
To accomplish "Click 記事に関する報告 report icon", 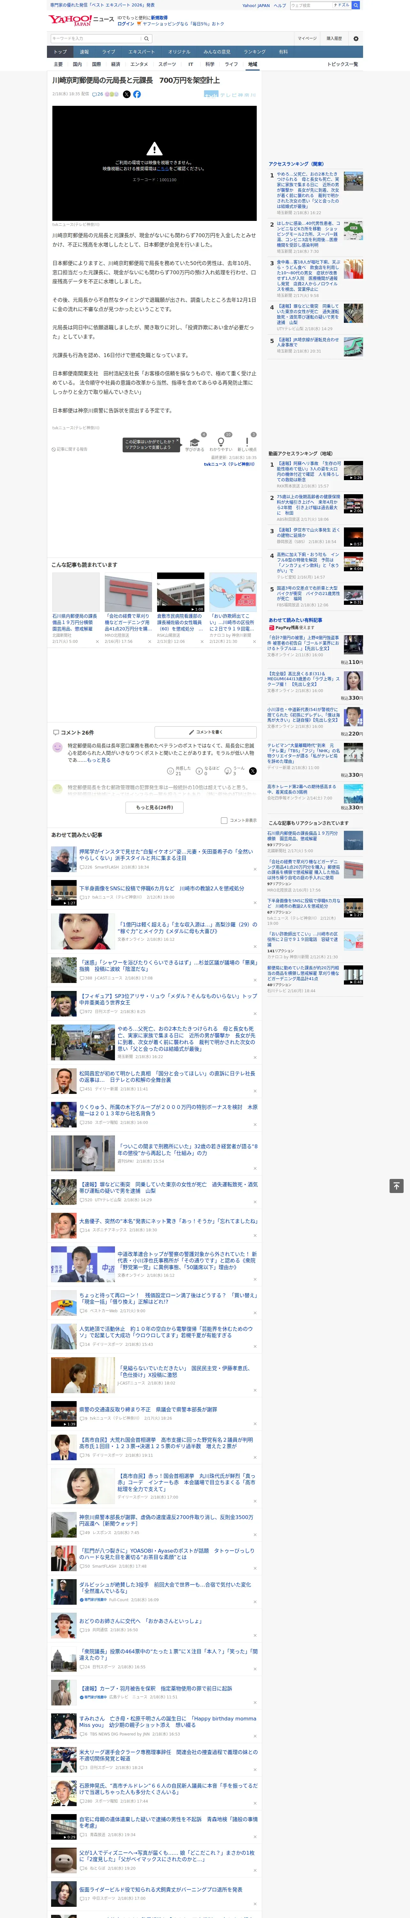I will point(70,449).
